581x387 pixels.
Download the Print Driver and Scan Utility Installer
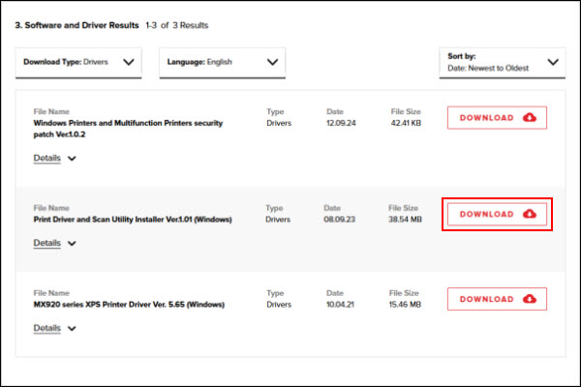[x=496, y=214]
